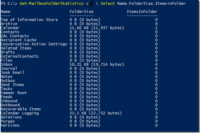Select the Top of Information Store row
Image resolution: width=200 pixels, height=133 pixels.
tap(79, 20)
